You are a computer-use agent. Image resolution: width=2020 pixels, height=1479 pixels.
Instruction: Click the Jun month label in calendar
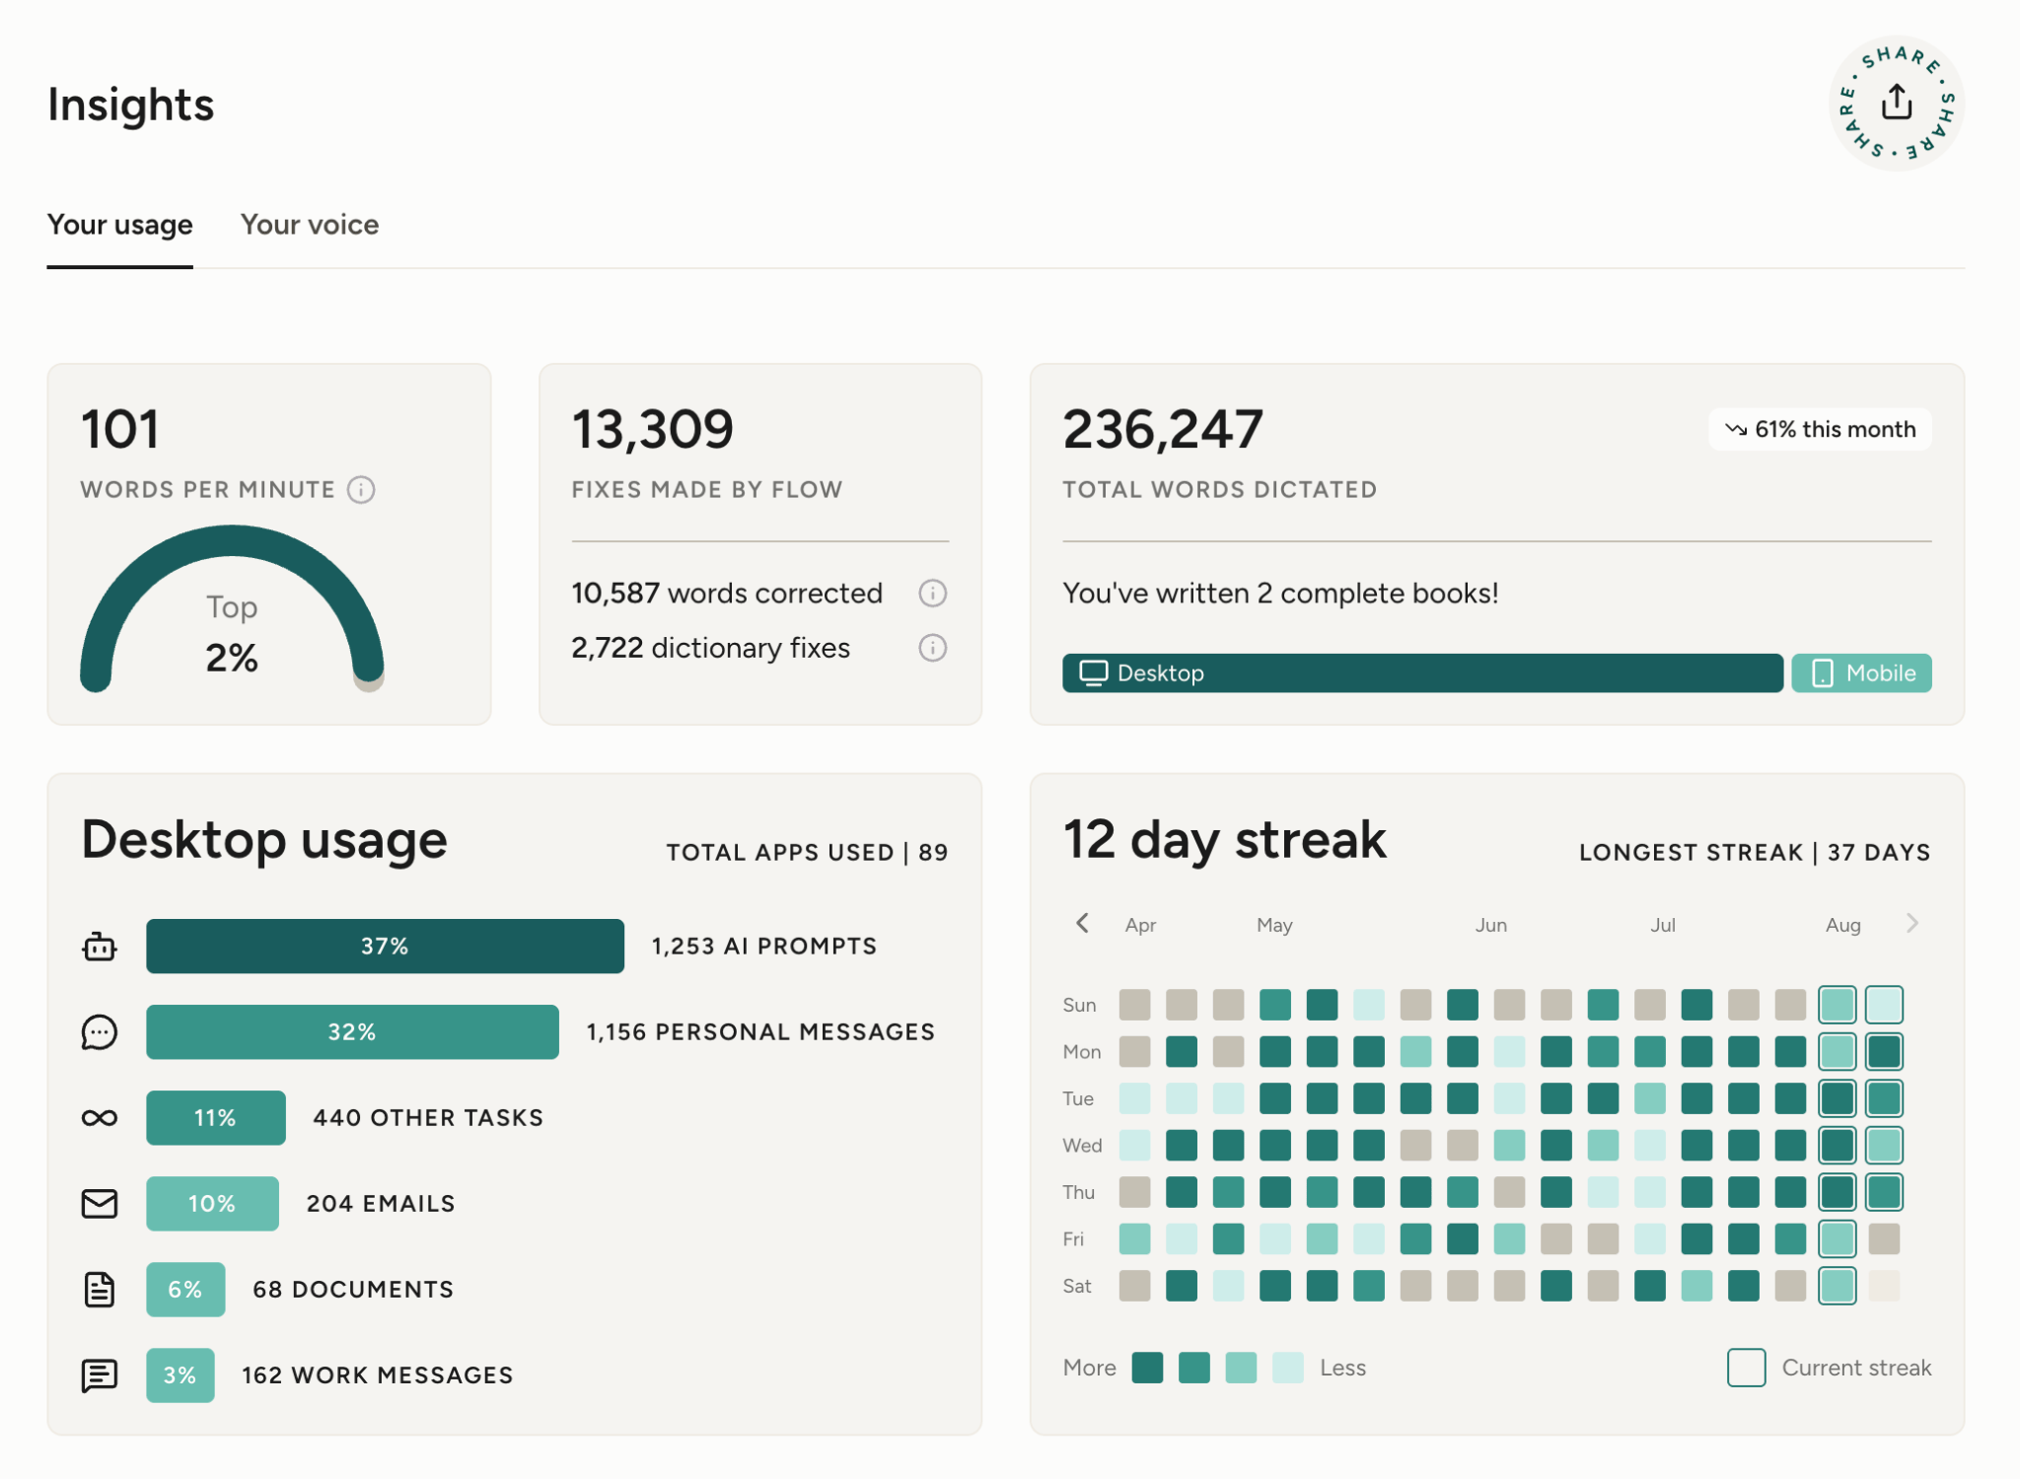point(1490,925)
